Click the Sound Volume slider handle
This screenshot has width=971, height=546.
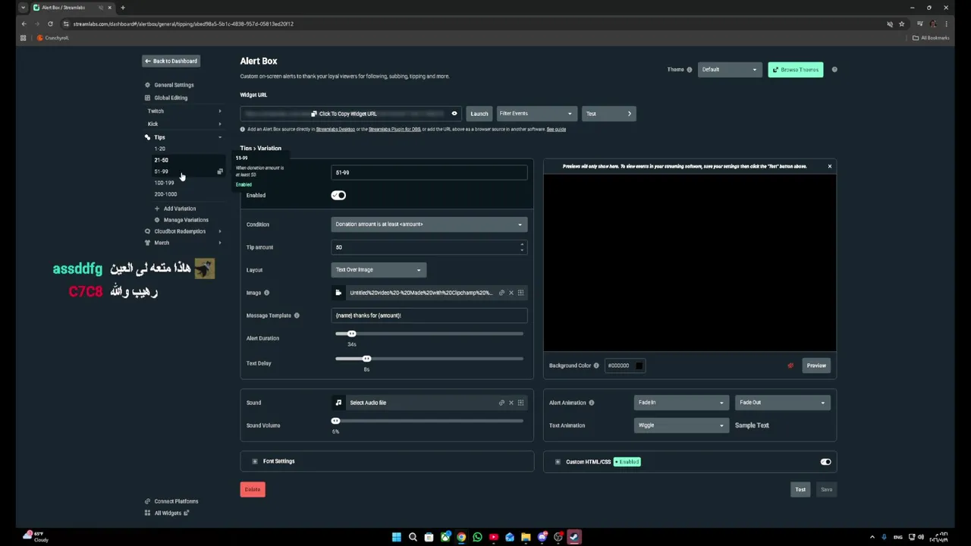pyautogui.click(x=335, y=421)
